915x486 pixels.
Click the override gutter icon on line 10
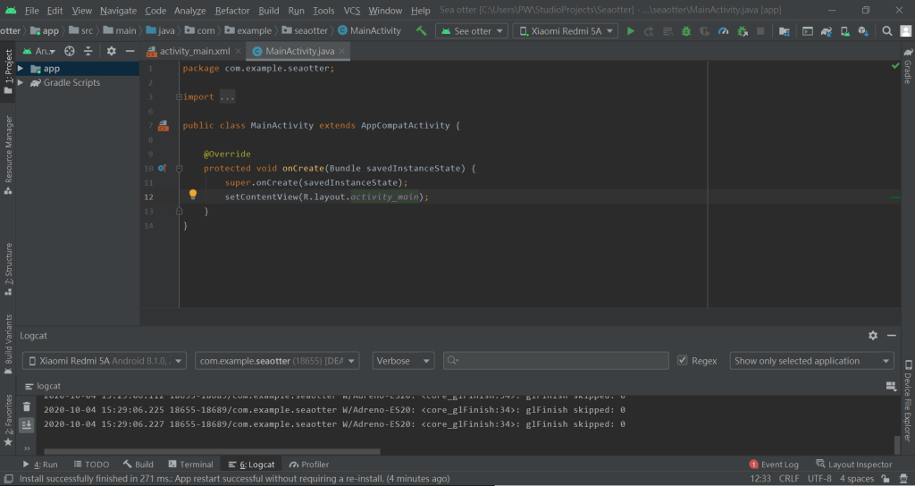pos(163,168)
